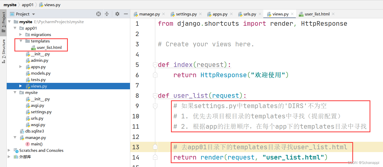Click line number 13 in gutter
The width and height of the screenshot is (383, 167).
[136, 147]
